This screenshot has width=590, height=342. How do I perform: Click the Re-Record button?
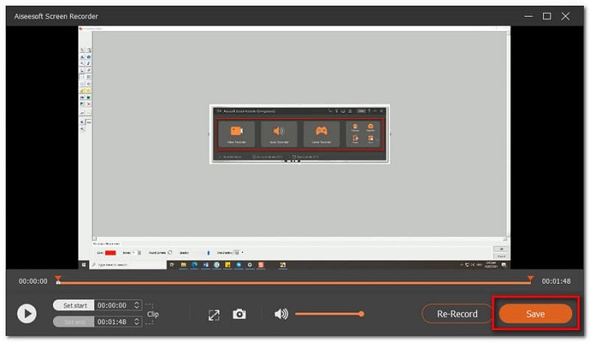click(x=456, y=314)
